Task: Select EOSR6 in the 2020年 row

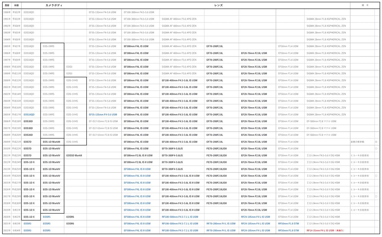Action: 70,217
